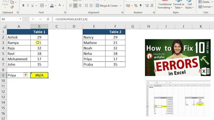
Task: Select cell with Mathew
Action: pos(94,43)
